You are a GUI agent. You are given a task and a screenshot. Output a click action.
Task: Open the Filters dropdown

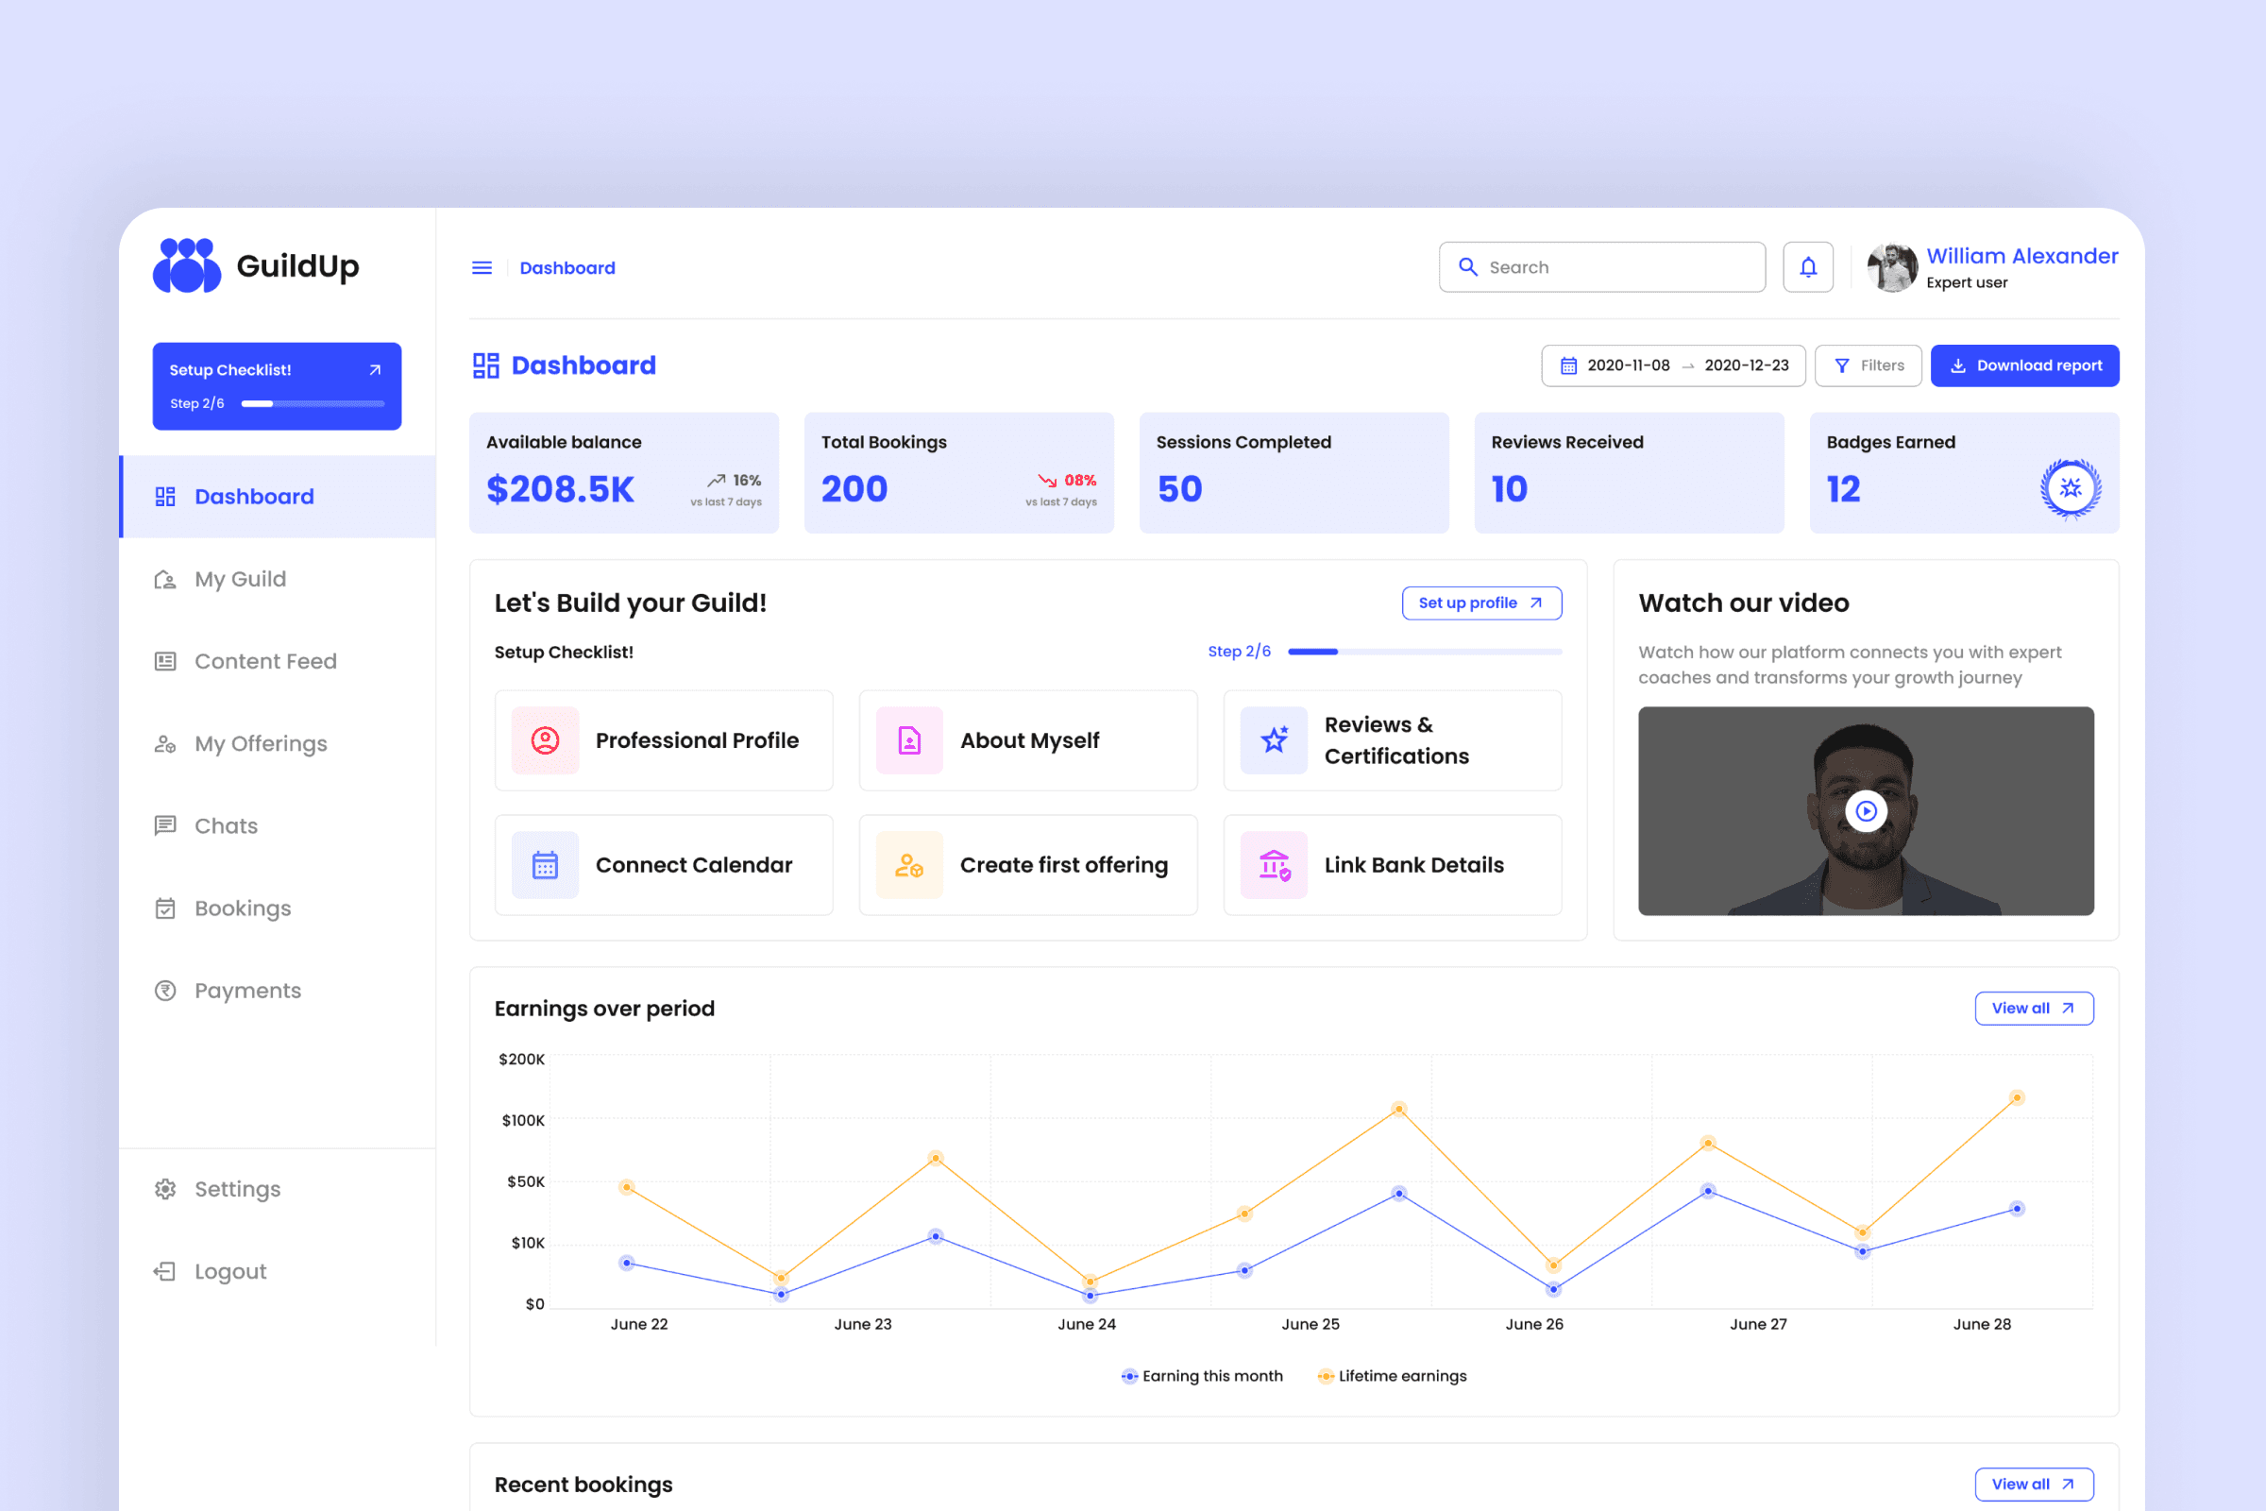1868,365
